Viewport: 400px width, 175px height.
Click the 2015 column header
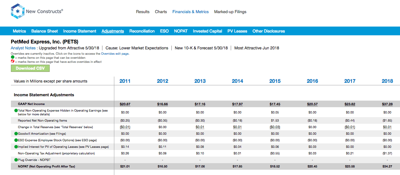tap(275, 81)
